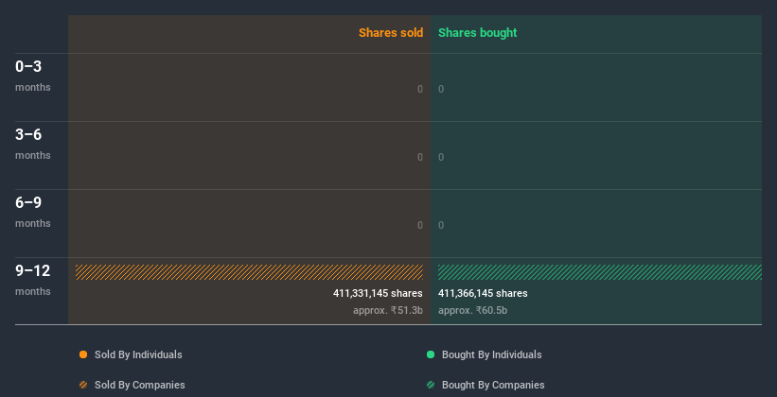Click the hatched orange Sold By Companies icon
This screenshot has height=397, width=777.
click(x=83, y=385)
